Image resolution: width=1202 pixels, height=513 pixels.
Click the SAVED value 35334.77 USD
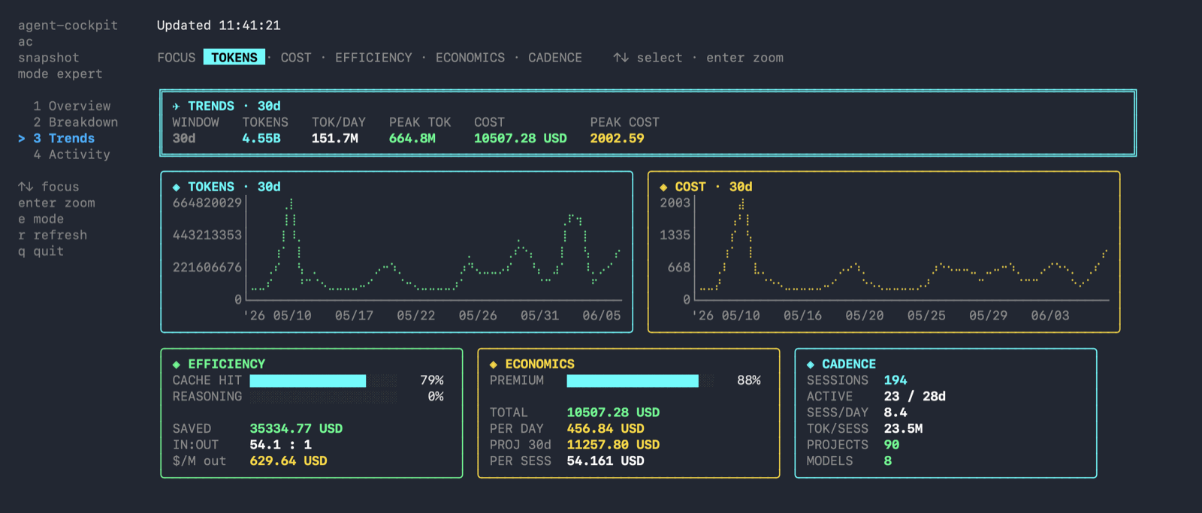pyautogui.click(x=296, y=429)
